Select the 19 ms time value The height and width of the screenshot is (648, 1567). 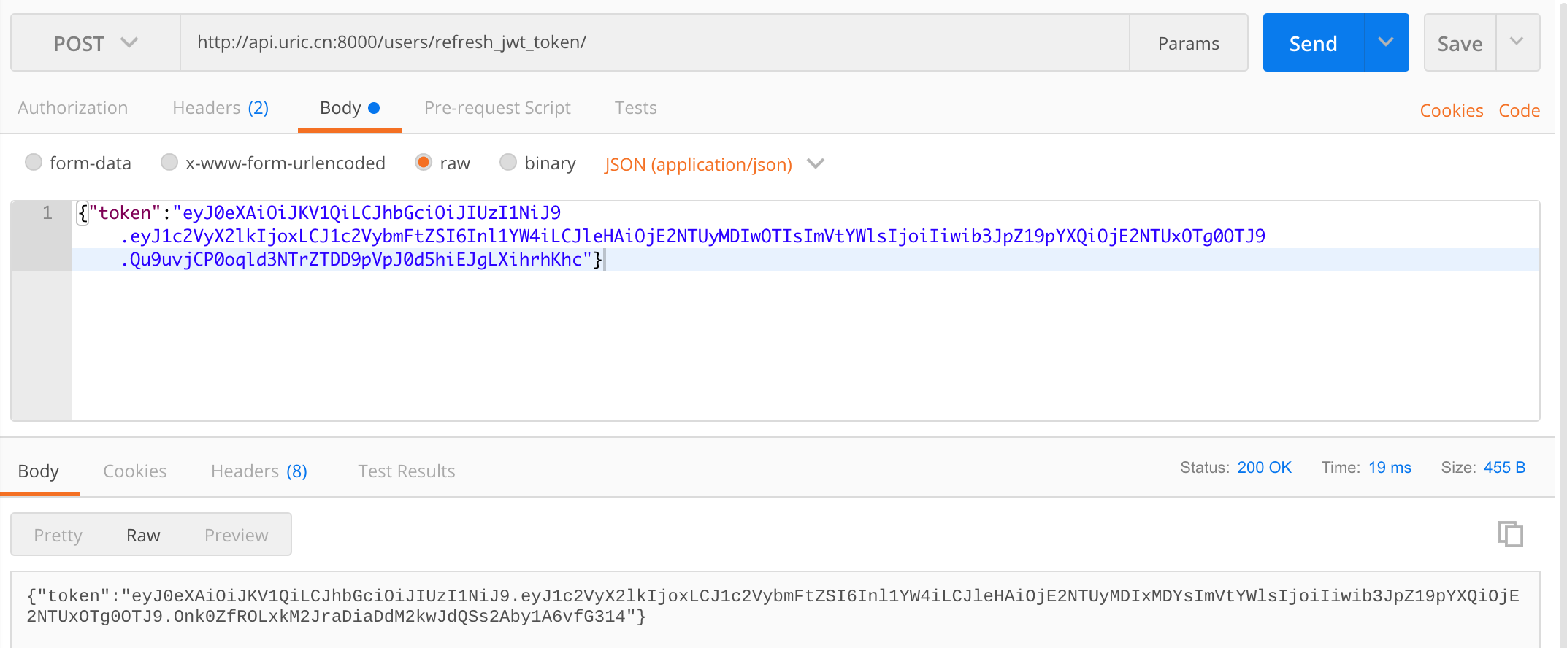[1390, 468]
